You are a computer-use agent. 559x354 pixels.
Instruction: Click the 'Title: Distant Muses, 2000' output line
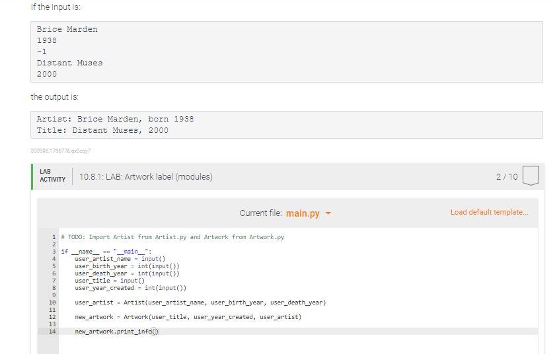click(x=102, y=131)
